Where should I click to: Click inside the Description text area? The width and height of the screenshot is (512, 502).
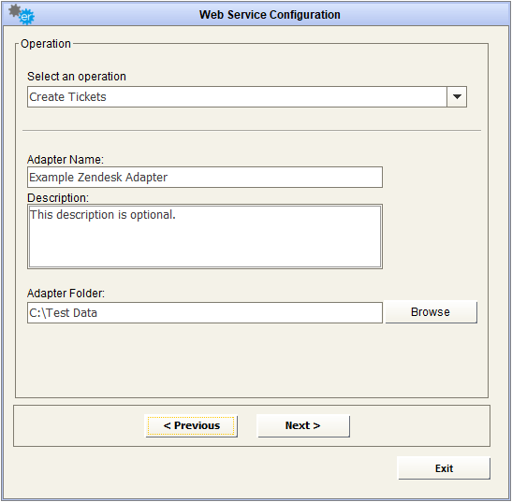(205, 237)
